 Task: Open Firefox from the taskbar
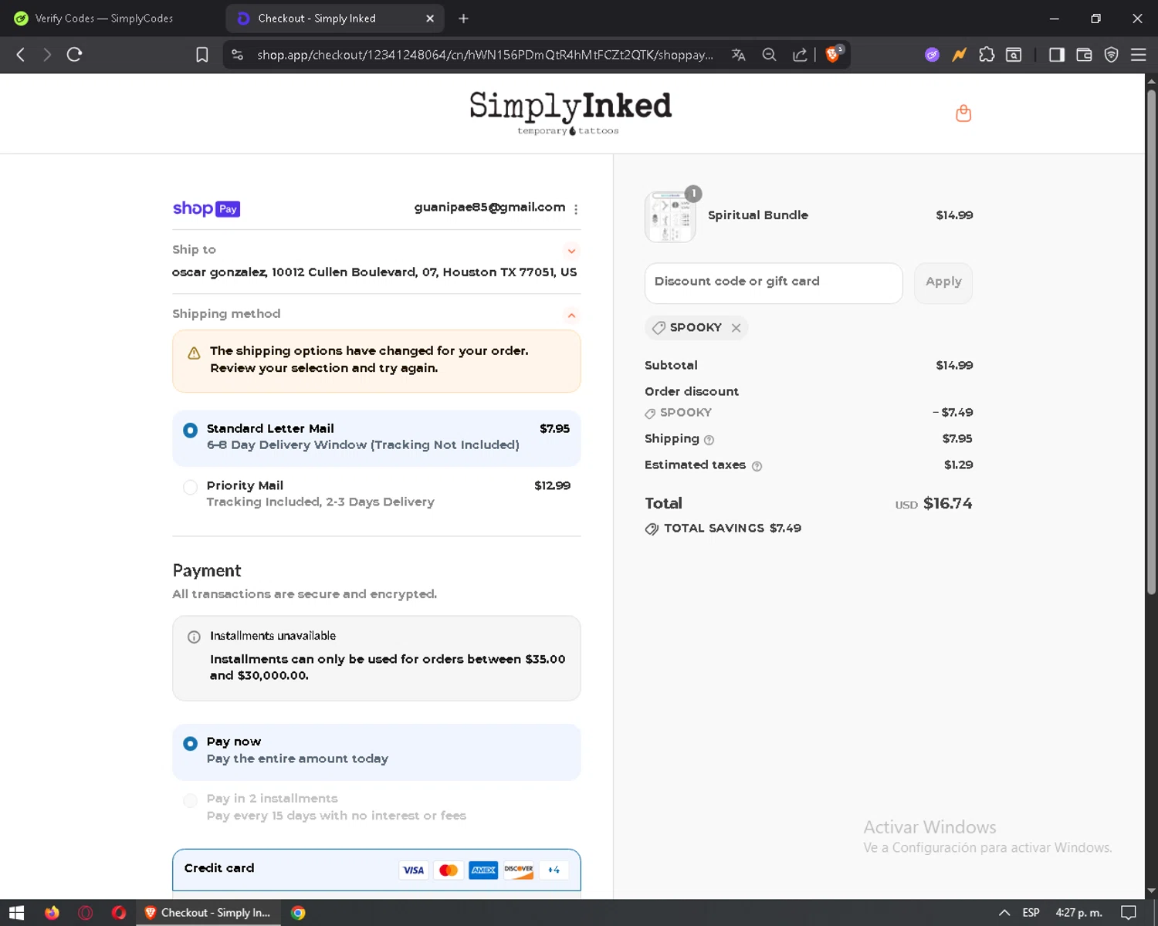[x=52, y=913]
